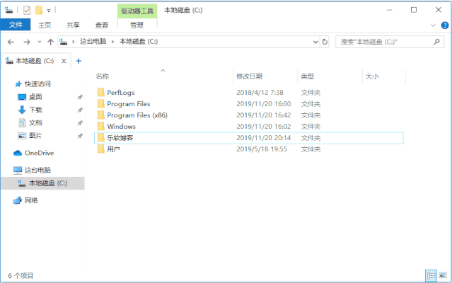
Task: Select the 乐软博客 folder
Action: 249,138
